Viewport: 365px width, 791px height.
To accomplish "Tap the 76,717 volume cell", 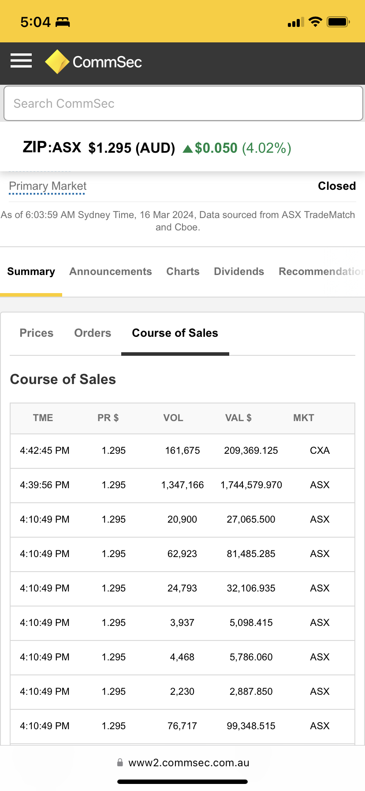I will coord(182,726).
